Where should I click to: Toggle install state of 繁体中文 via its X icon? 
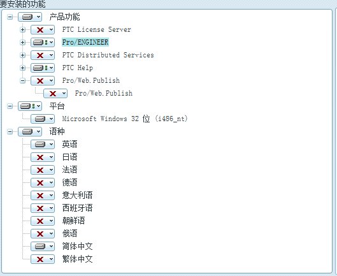click(x=40, y=259)
